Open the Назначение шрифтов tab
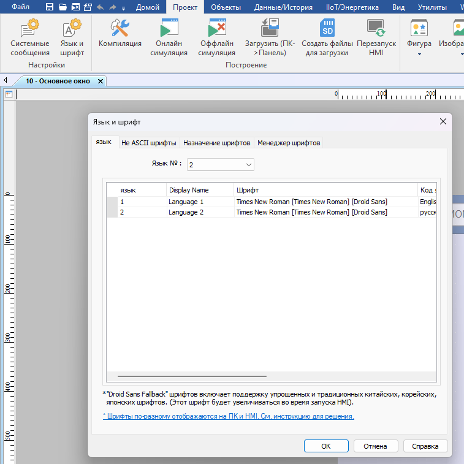Screen dimensions: 464x464 click(x=216, y=143)
